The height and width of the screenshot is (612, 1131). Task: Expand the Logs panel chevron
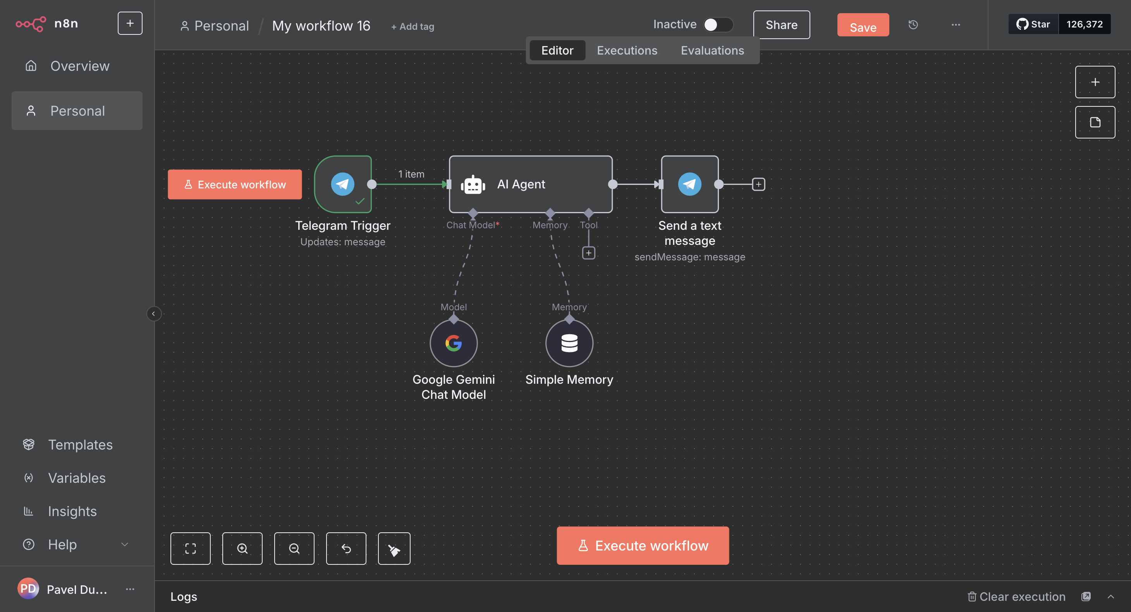(1110, 597)
